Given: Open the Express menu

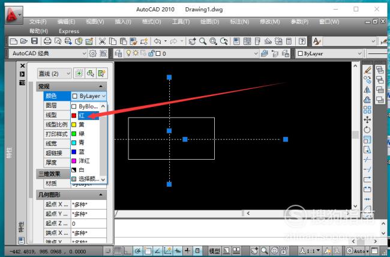Looking at the screenshot, I should click(69, 31).
